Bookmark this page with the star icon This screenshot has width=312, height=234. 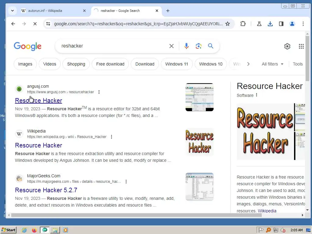point(227,24)
